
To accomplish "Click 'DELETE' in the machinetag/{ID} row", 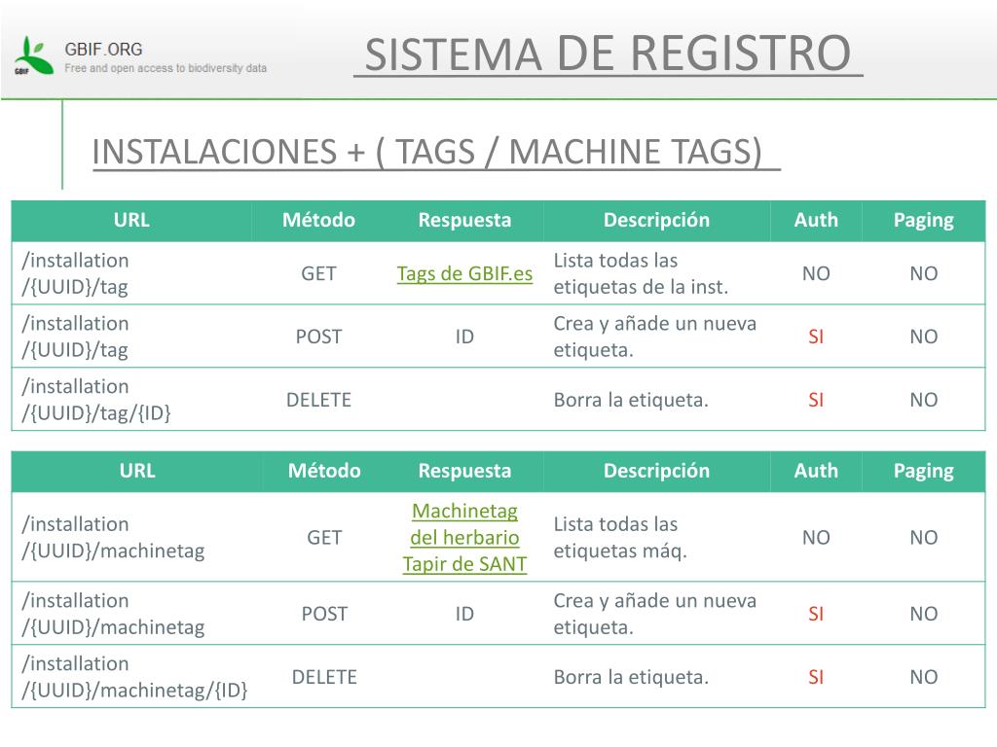I will coord(324,677).
